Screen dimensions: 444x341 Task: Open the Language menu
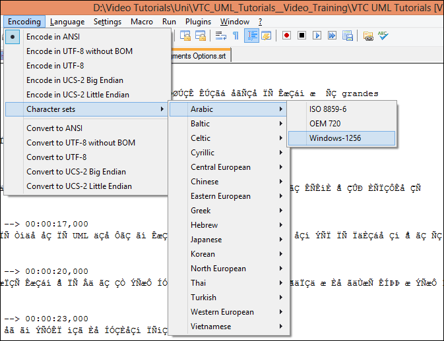pos(67,21)
